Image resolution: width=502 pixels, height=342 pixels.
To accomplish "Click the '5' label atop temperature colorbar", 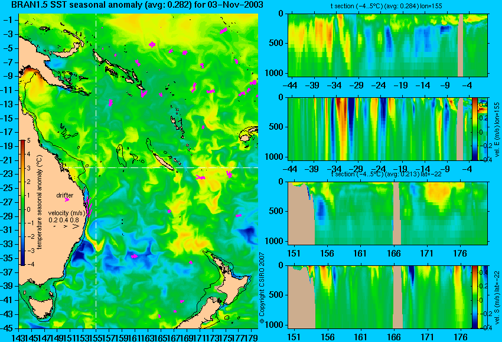I will [x=28, y=140].
